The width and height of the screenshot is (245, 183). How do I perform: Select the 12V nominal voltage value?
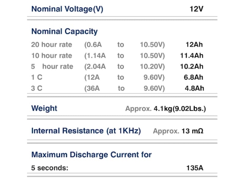tap(196, 9)
